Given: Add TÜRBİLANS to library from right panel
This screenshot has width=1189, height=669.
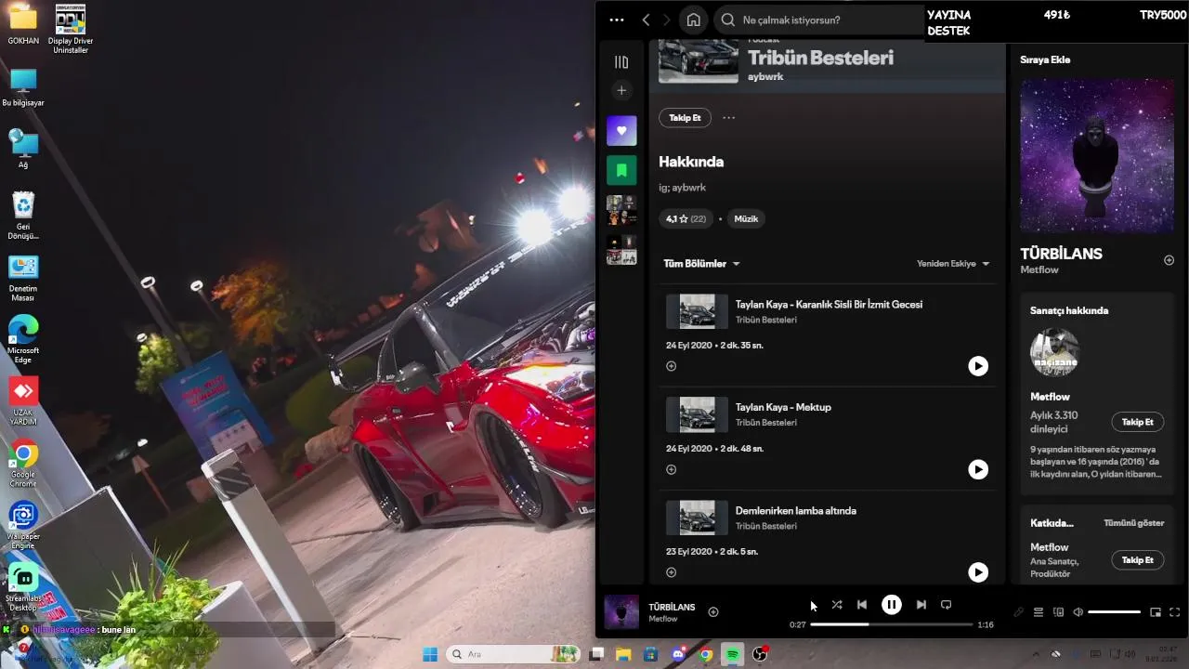Looking at the screenshot, I should click(x=1169, y=260).
